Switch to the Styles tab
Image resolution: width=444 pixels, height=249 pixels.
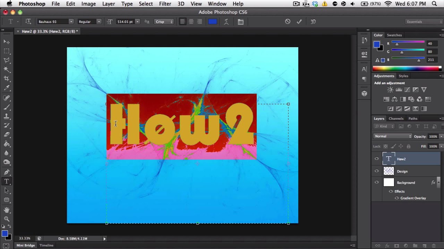tap(403, 76)
